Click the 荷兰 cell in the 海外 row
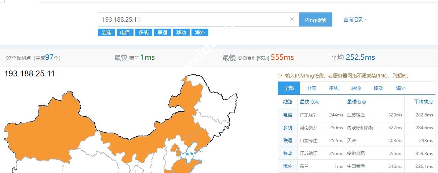438x173 pixels. pyautogui.click(x=304, y=166)
